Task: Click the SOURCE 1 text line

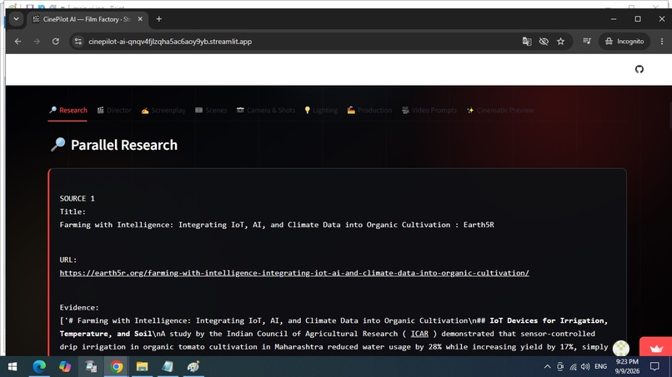Action: [x=78, y=199]
